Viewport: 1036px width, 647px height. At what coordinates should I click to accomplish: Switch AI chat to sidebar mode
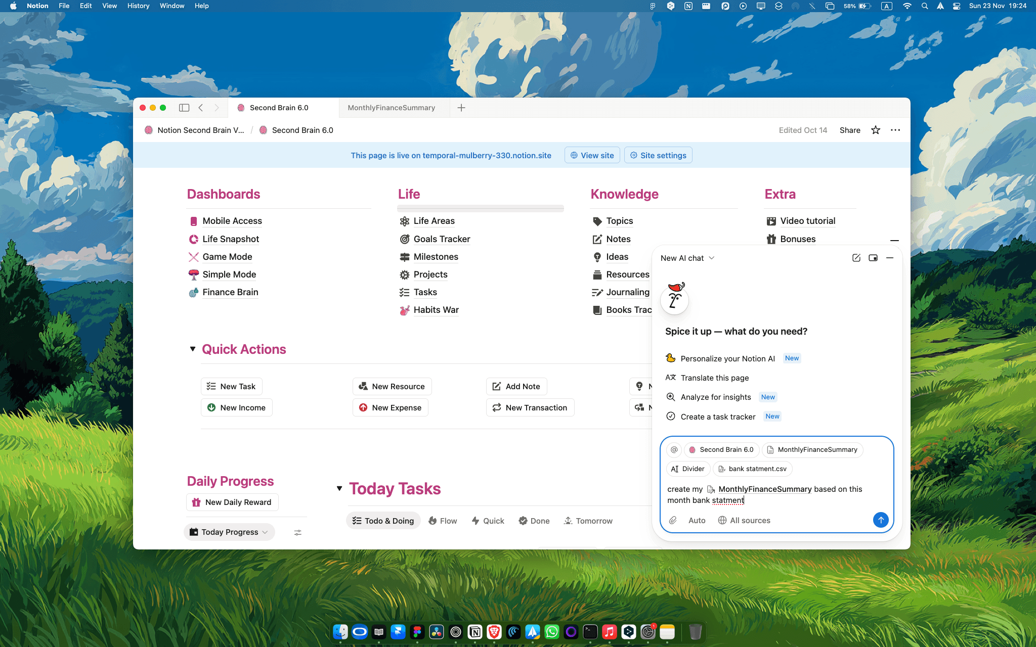coord(873,258)
